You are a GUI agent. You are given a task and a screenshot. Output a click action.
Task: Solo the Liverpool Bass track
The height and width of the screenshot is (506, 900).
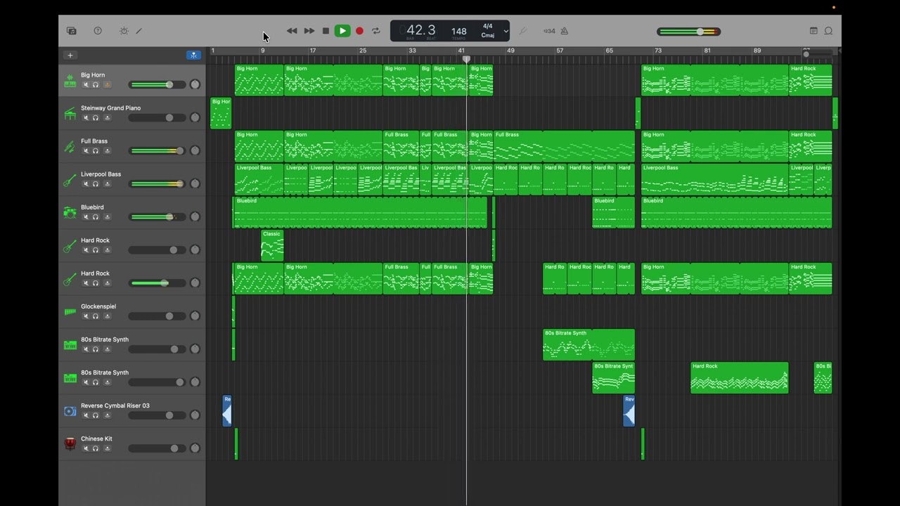point(96,183)
